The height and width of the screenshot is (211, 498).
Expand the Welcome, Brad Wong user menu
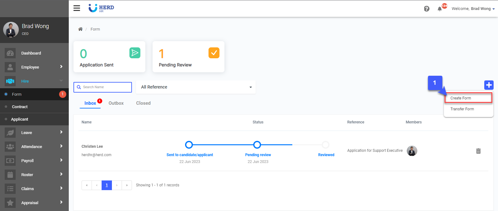click(473, 9)
